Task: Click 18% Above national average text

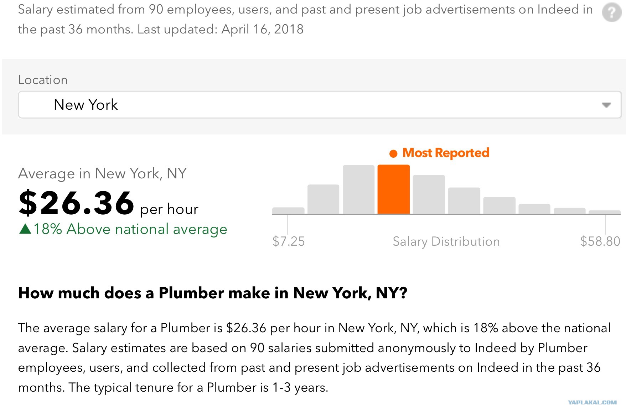Action: (x=130, y=229)
